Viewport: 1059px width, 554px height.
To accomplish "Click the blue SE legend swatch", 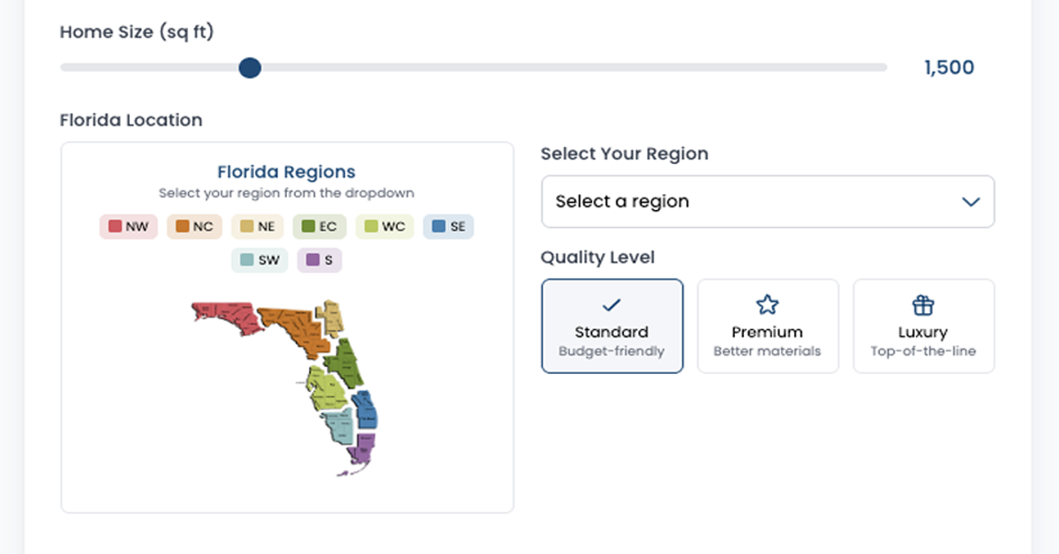I will click(439, 227).
